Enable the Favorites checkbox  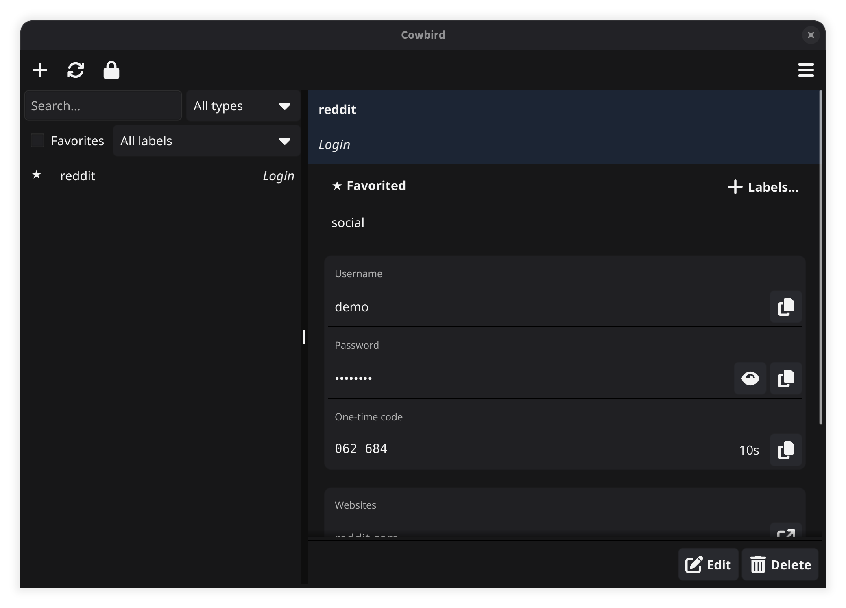tap(37, 141)
